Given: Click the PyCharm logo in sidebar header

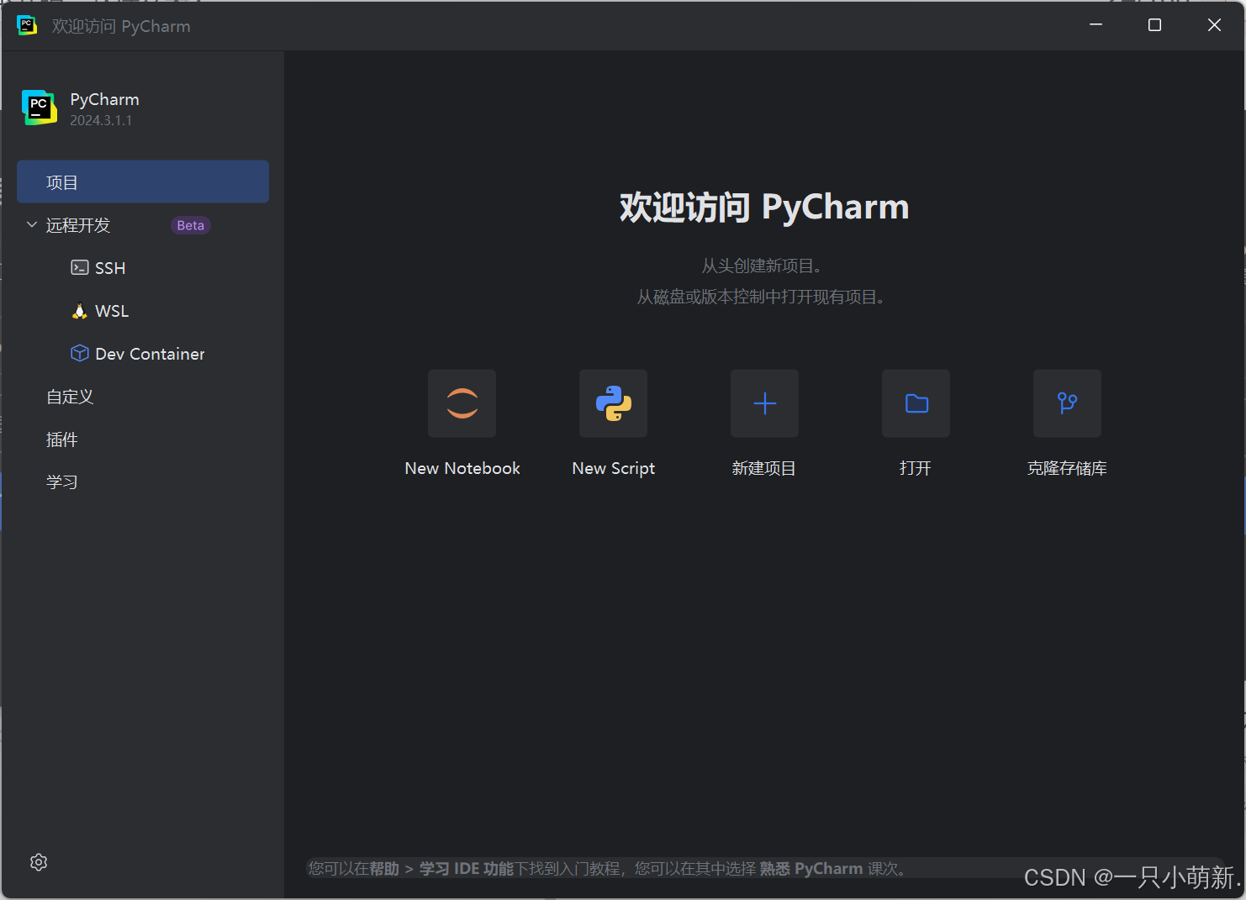Looking at the screenshot, I should point(39,108).
